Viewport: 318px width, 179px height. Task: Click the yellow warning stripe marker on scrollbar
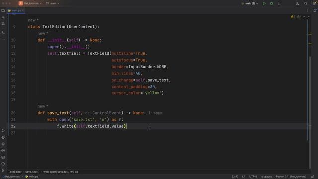pos(310,34)
